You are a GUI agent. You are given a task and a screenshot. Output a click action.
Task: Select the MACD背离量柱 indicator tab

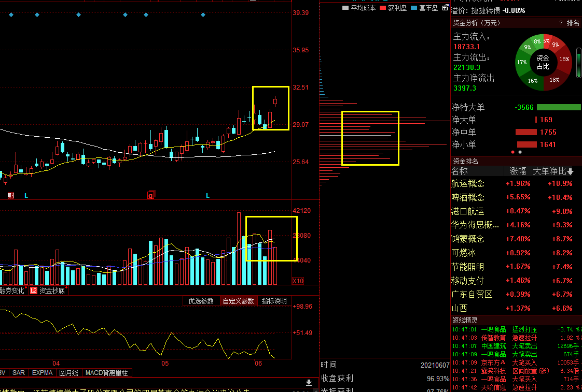(x=106, y=373)
